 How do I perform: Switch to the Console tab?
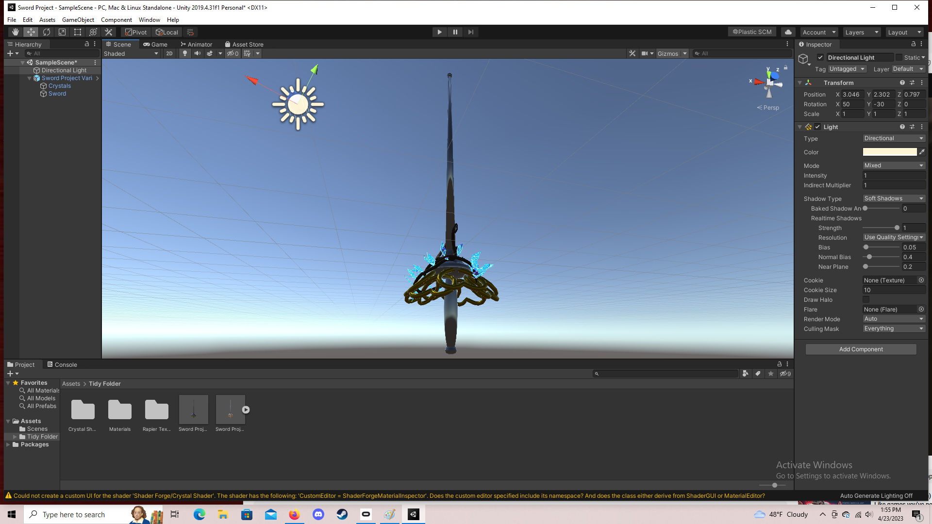[62, 365]
